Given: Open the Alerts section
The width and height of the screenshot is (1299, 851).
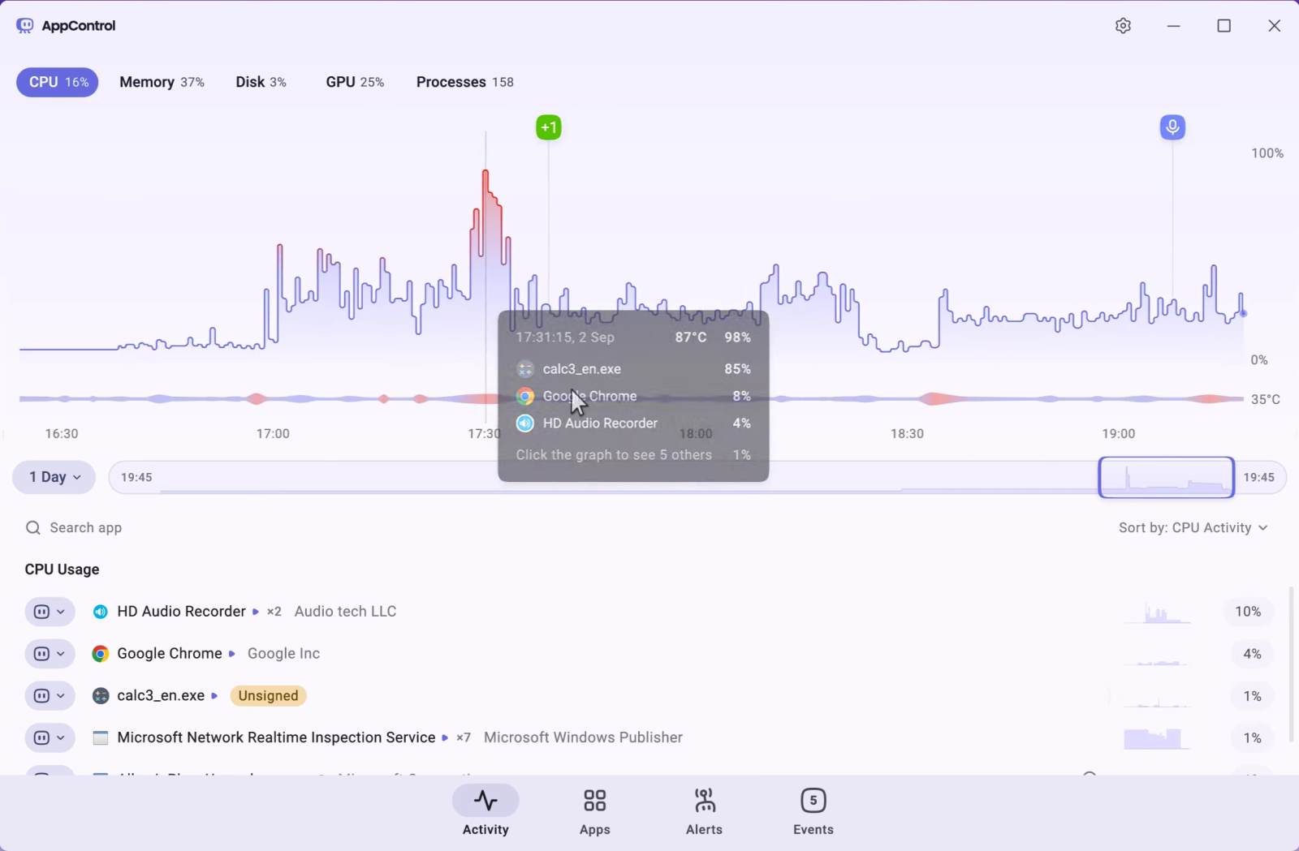Looking at the screenshot, I should 703,810.
